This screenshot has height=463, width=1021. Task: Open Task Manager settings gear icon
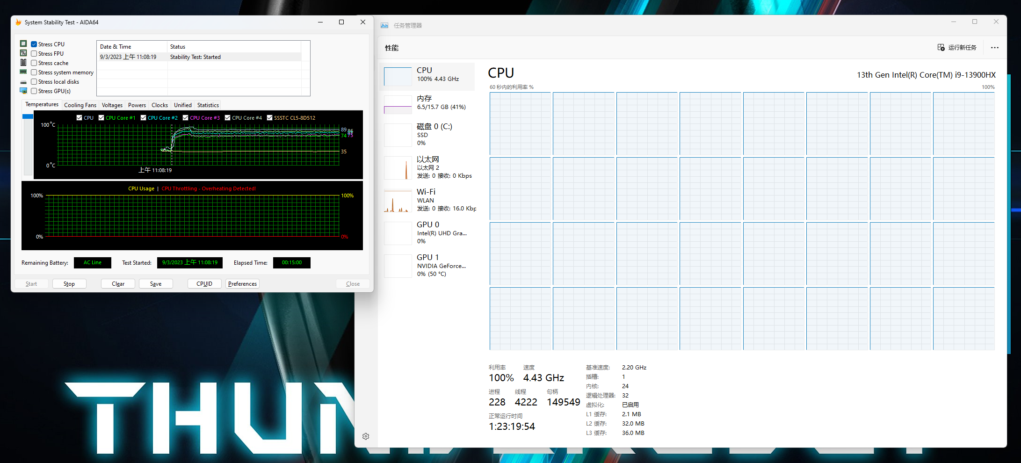pyautogui.click(x=366, y=436)
